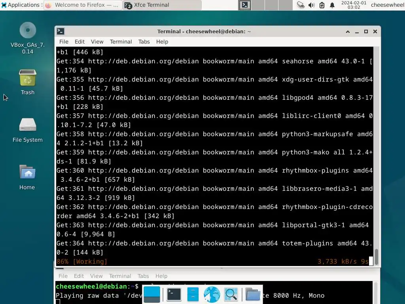
Task: Select the Home folder desktop icon
Action: (27, 177)
